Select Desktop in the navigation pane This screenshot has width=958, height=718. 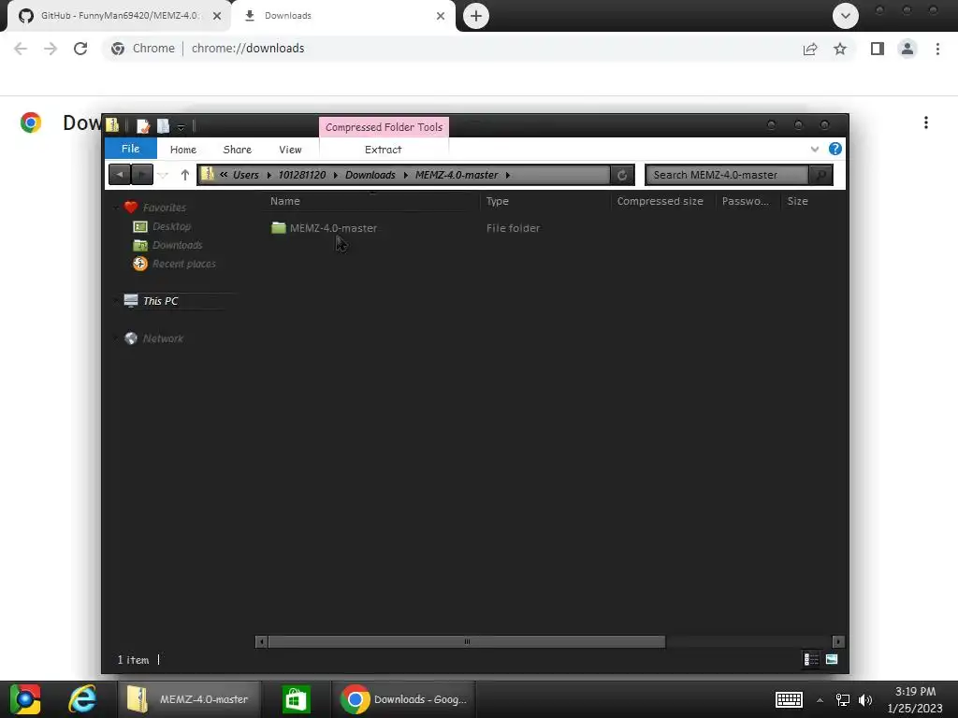(171, 226)
